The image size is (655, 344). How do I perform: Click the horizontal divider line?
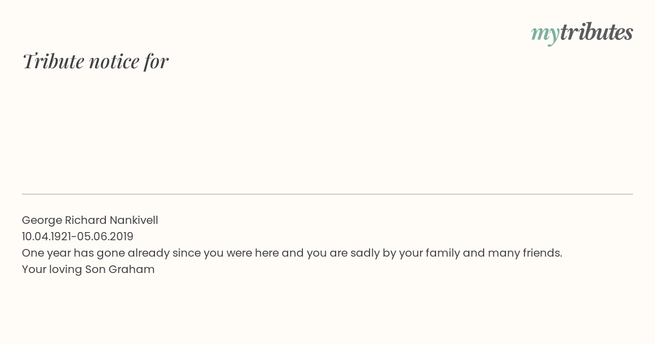pyautogui.click(x=327, y=194)
